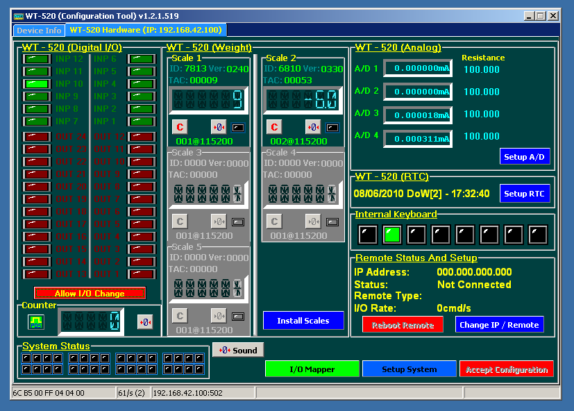Clear Scale 2 with its red C button
Image resolution: width=574 pixels, height=411 pixels.
point(274,127)
